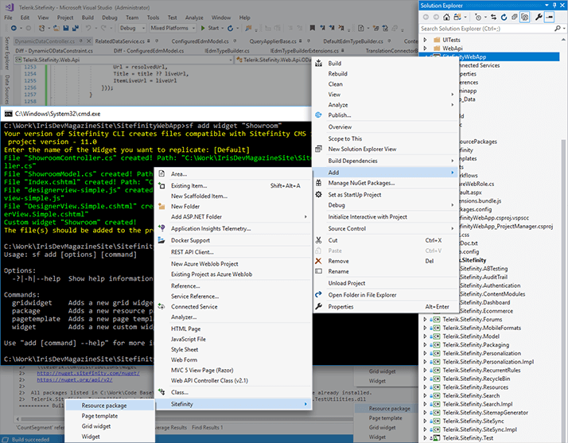Image resolution: width=568 pixels, height=443 pixels.
Task: Open the Source Control submenu
Action: click(x=386, y=228)
